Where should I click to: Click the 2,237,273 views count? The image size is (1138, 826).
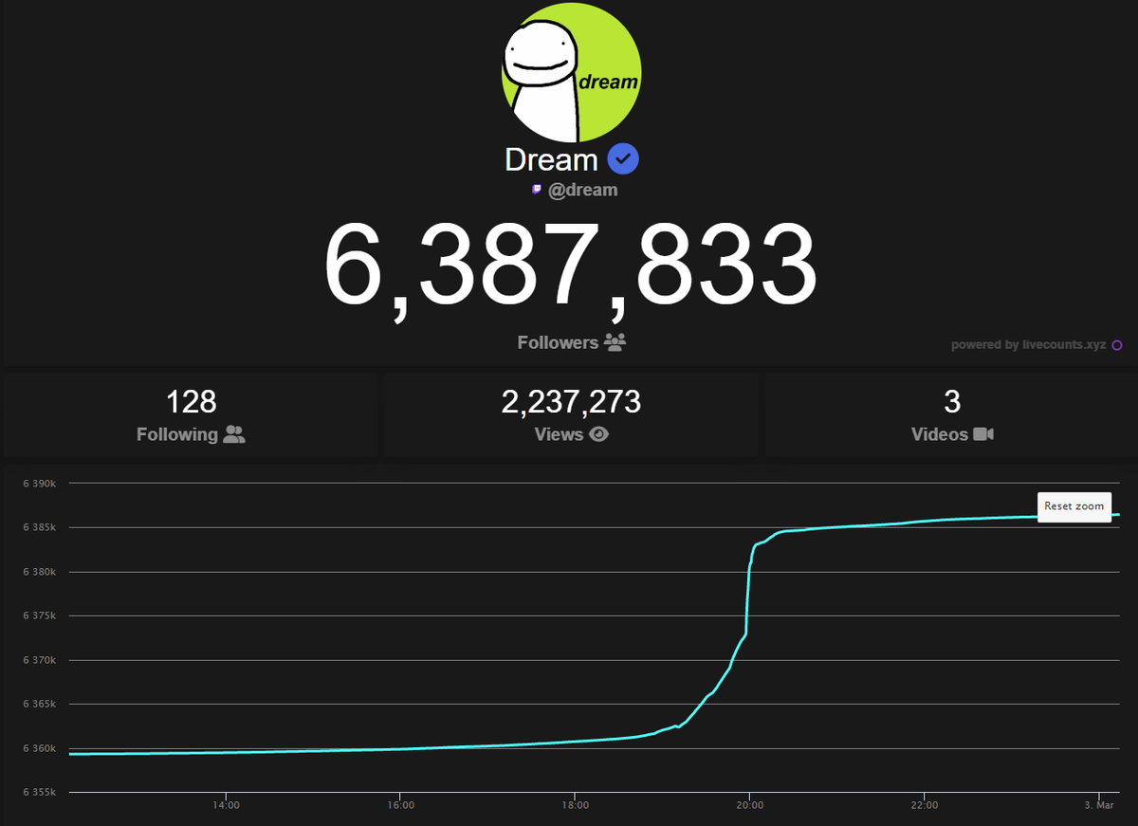point(572,402)
